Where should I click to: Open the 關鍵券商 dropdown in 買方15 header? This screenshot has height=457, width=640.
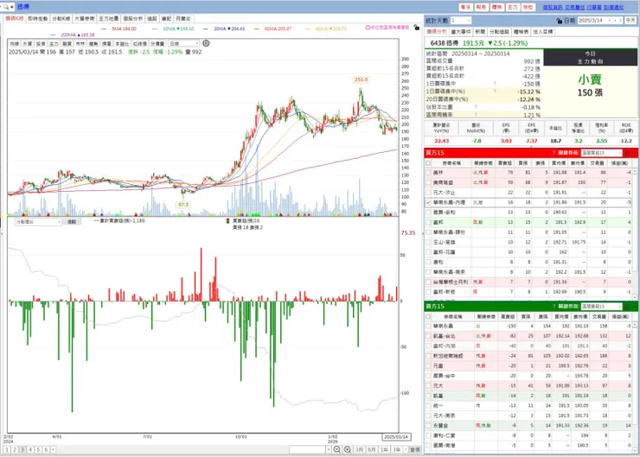pos(601,153)
